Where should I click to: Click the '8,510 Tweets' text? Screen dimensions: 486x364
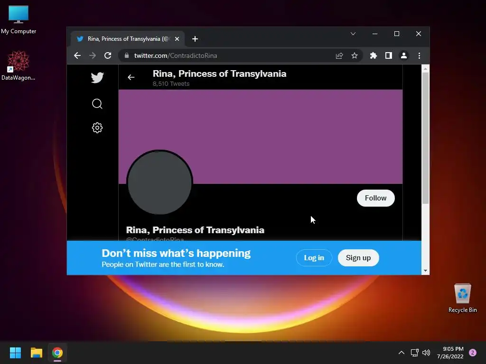pos(171,84)
